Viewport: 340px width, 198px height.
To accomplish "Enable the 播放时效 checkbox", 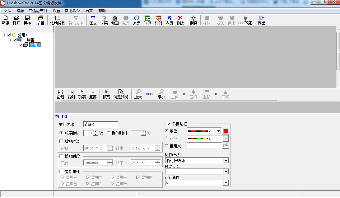I will 61,141.
